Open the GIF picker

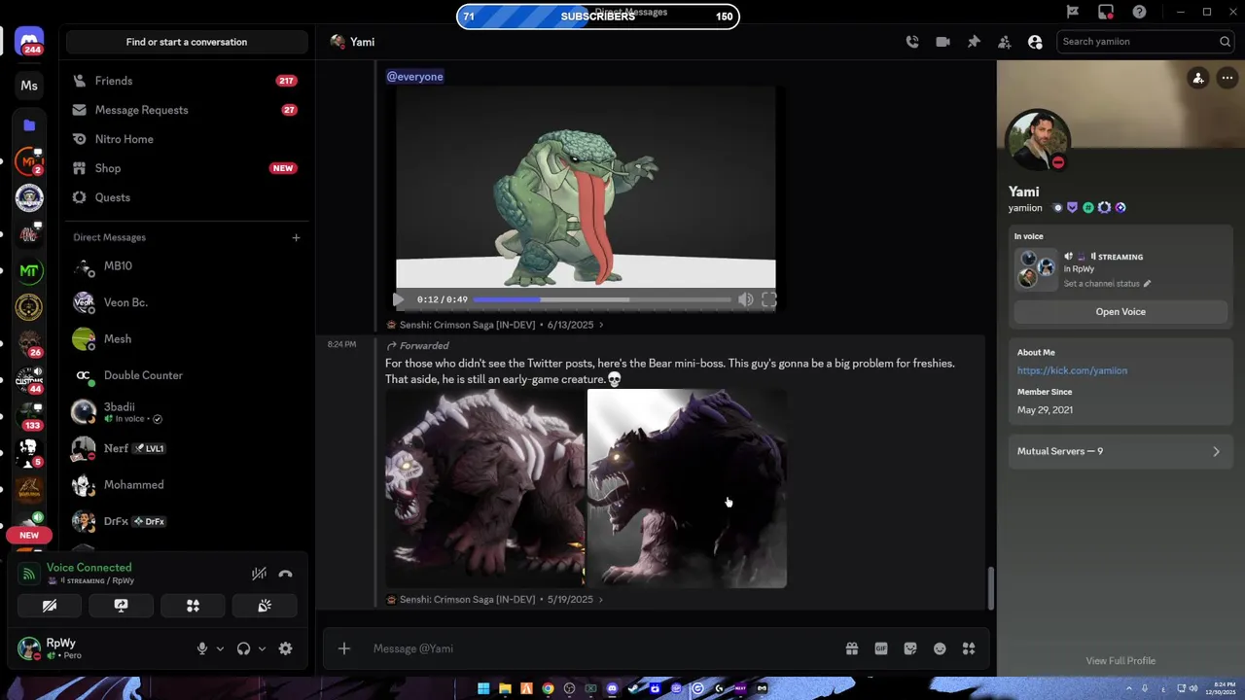[x=880, y=648]
